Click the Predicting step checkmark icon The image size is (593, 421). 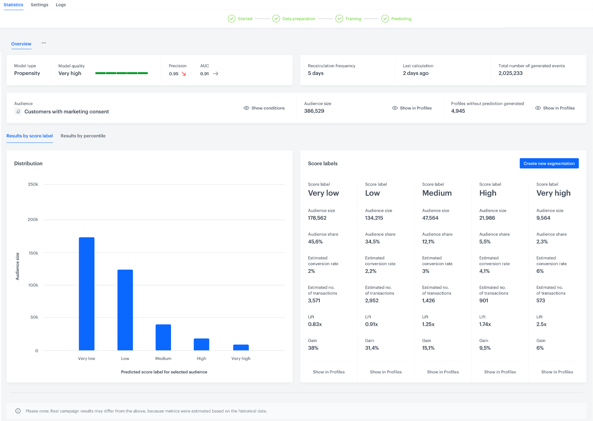385,19
